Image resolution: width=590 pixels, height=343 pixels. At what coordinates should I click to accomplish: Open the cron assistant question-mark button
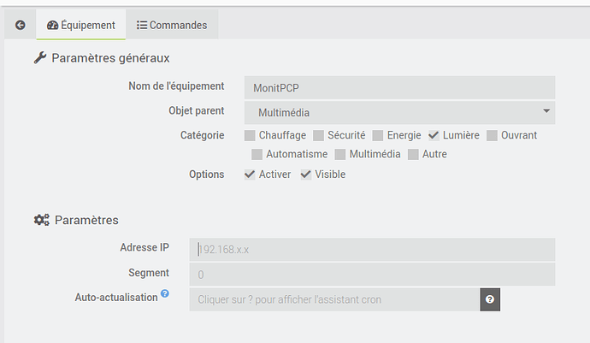click(x=490, y=299)
